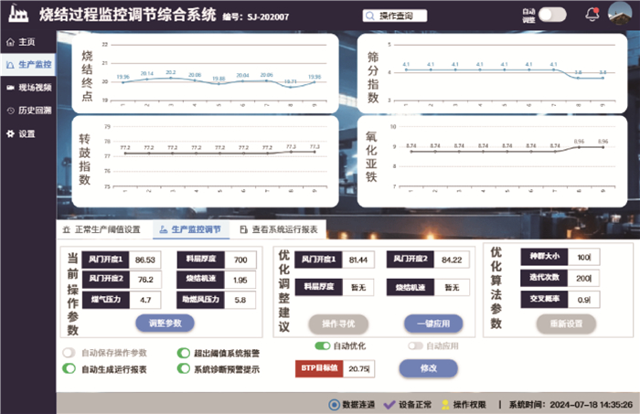Image resolution: width=640 pixels, height=414 pixels.
Task: Click the 一键应用 button
Action: (x=432, y=324)
